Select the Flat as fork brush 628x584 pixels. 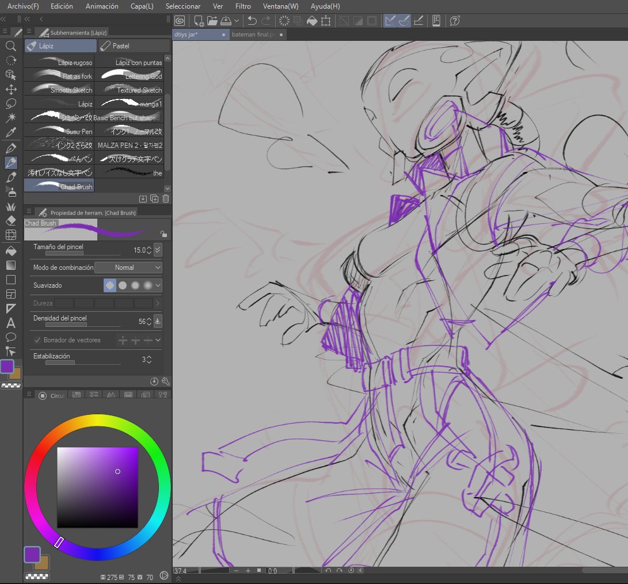point(59,76)
